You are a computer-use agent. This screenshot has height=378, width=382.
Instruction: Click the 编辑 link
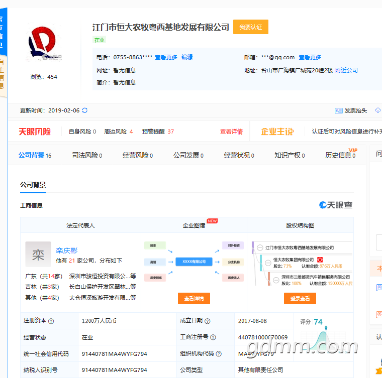[187, 57]
